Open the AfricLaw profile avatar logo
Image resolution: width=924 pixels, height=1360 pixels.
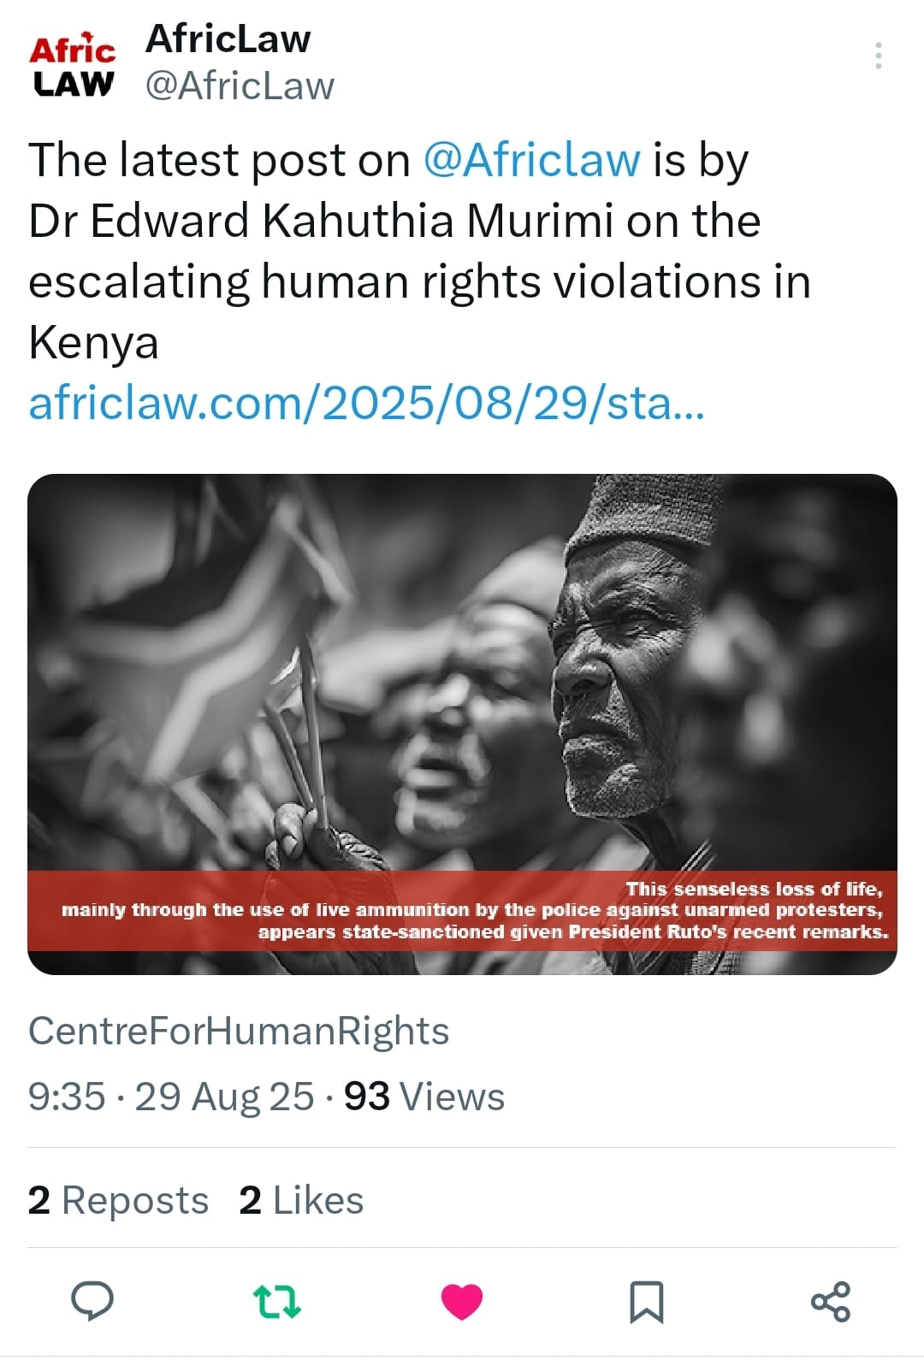click(x=73, y=65)
